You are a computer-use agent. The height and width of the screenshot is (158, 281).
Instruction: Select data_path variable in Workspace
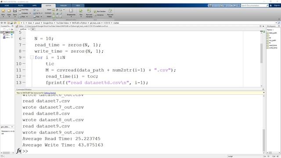(273, 33)
